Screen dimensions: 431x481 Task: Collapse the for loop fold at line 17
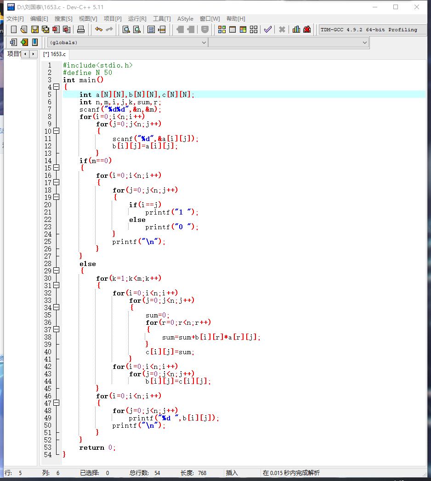point(57,182)
